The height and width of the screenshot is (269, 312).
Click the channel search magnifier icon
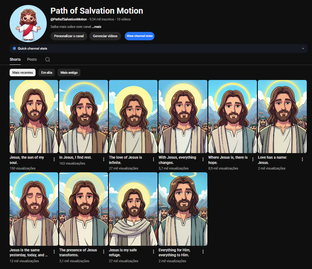47,60
